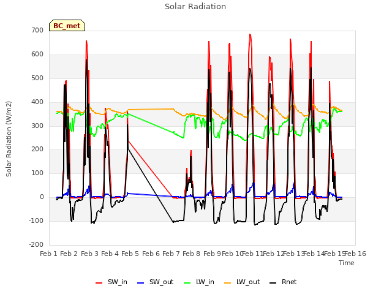Click the red SW_in legend color marker

tap(99, 283)
